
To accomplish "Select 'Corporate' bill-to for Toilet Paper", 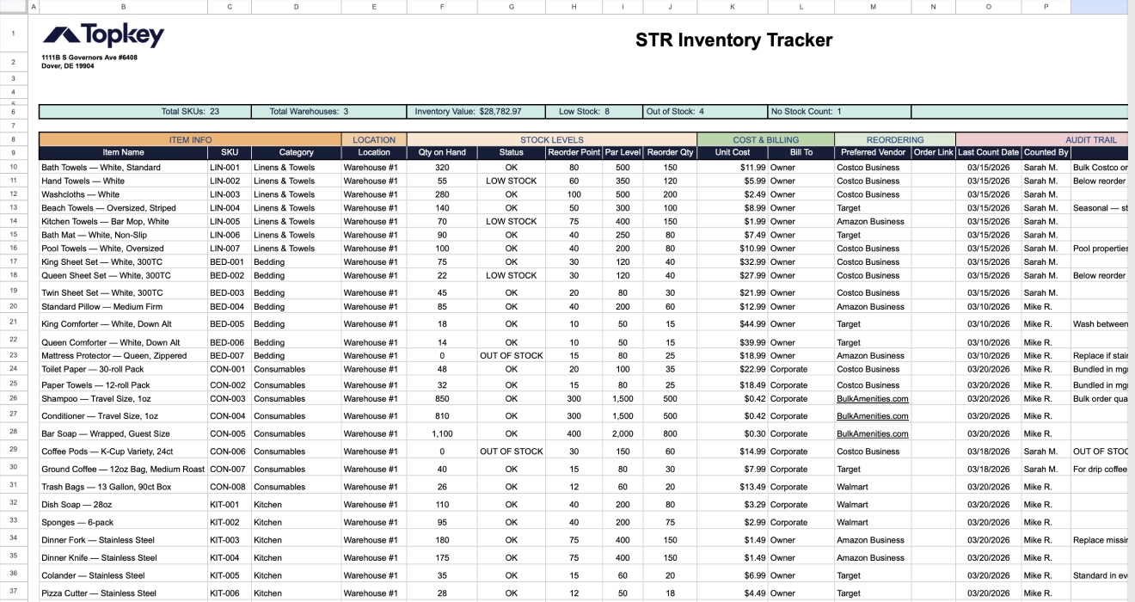I will point(801,369).
